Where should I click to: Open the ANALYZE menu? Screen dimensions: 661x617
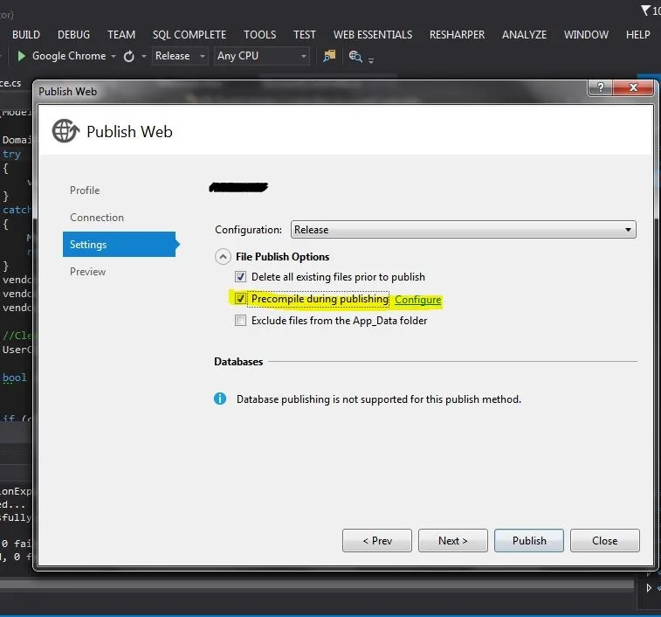(x=525, y=35)
